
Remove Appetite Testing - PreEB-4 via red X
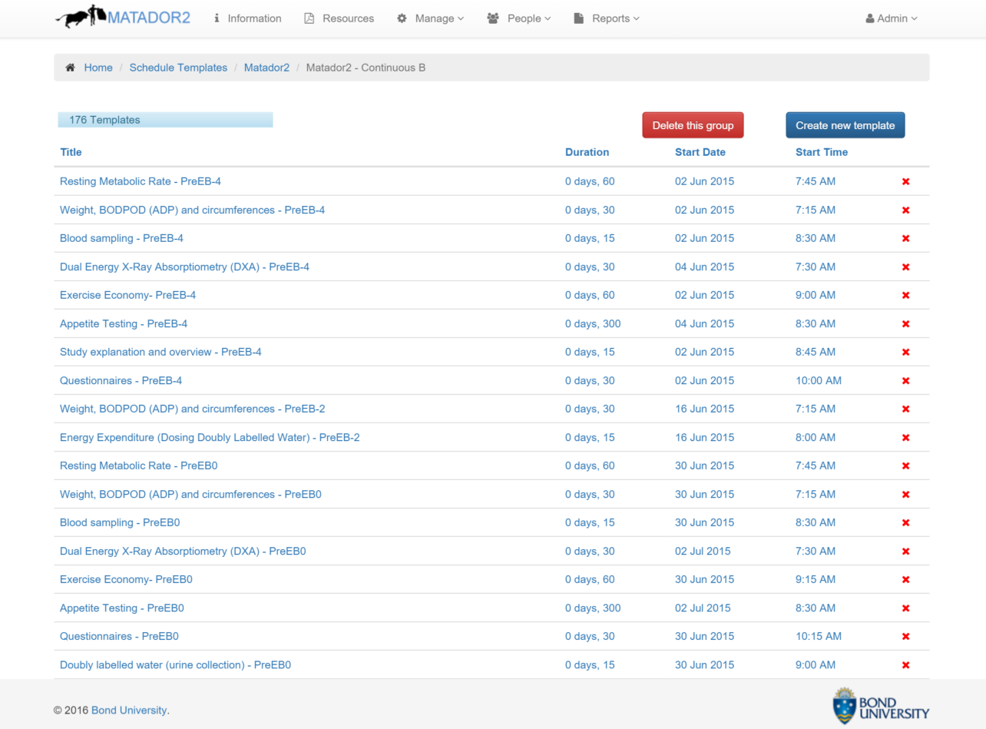point(905,324)
